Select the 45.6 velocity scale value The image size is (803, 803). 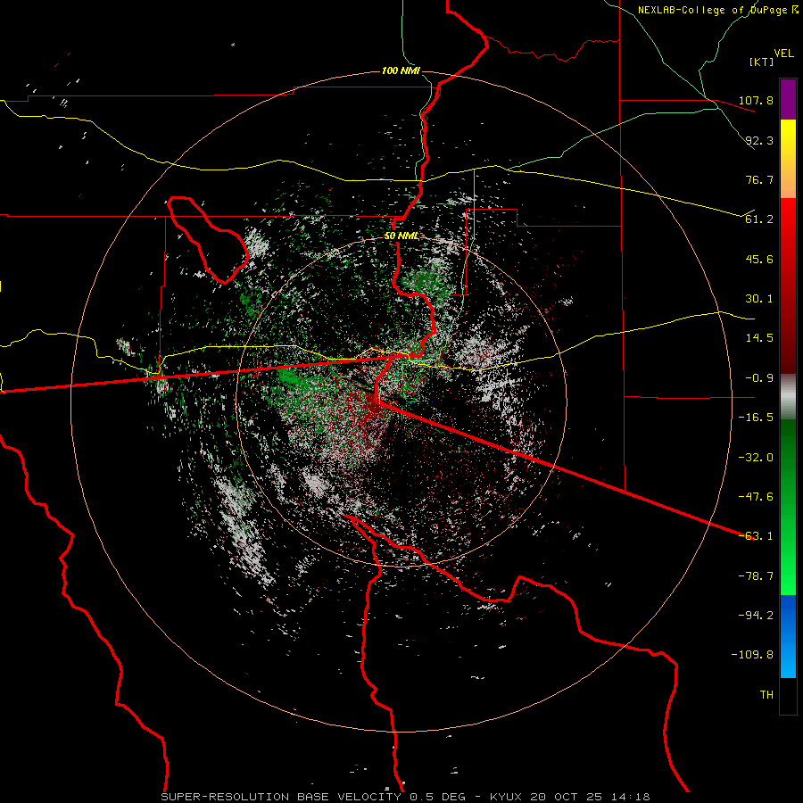[x=759, y=259]
